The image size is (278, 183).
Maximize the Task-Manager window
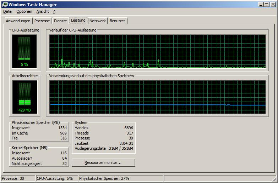click(267, 5)
